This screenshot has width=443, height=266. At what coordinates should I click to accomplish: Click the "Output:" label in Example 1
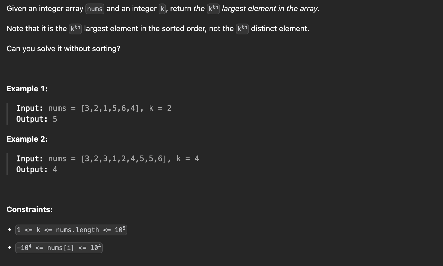32,119
